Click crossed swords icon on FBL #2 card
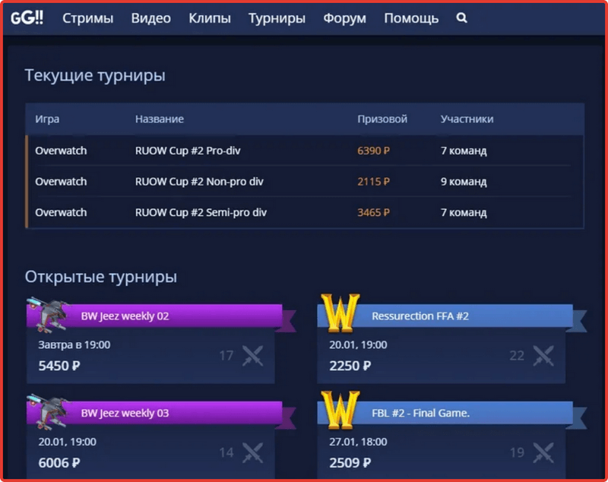Viewport: 608px width, 482px height. click(x=543, y=452)
